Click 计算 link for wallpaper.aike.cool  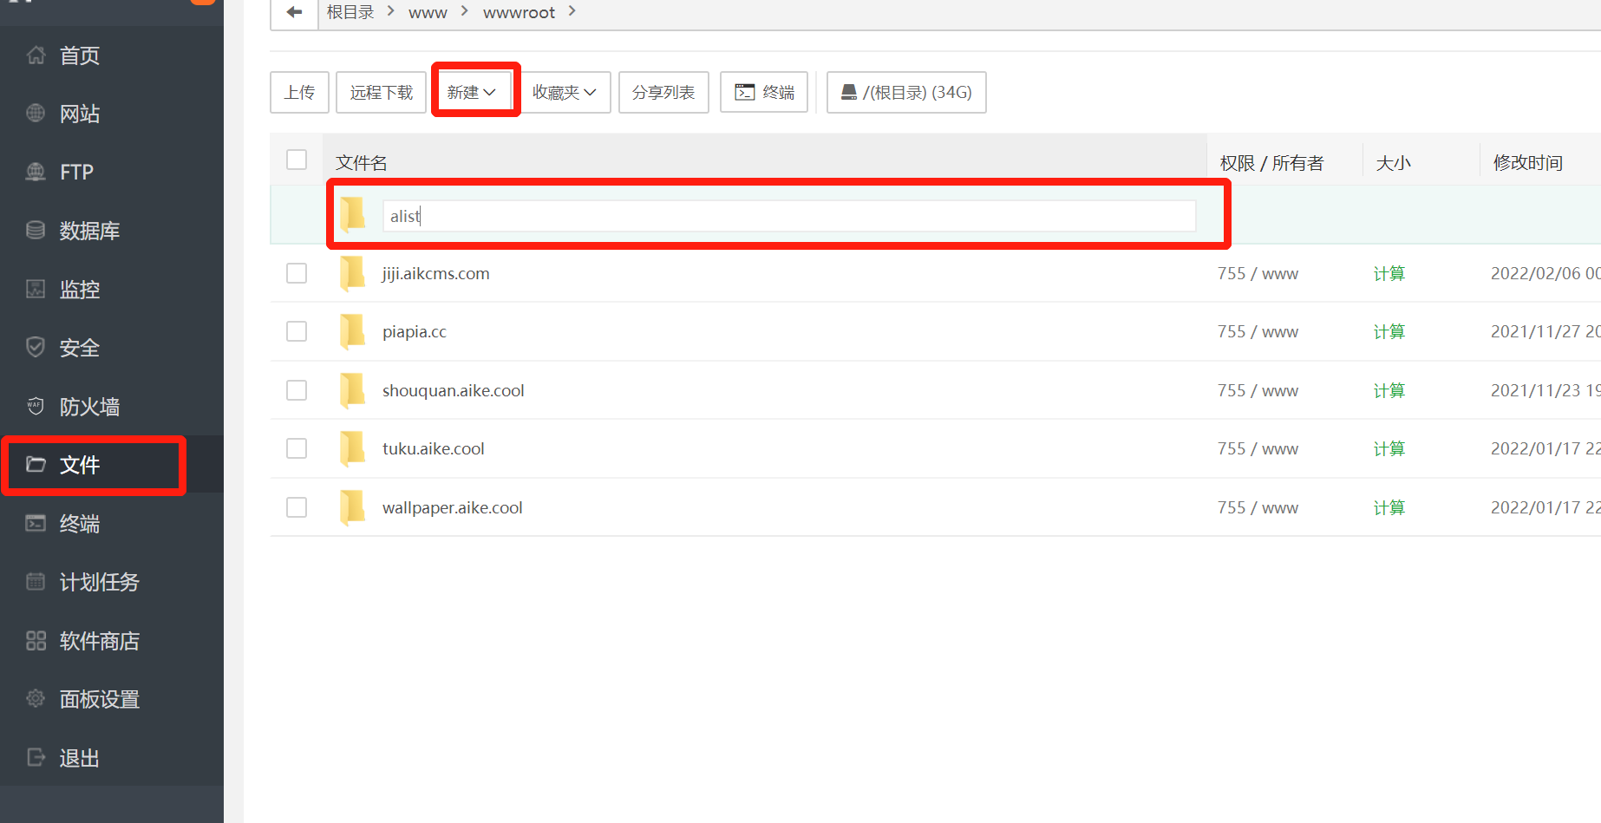coord(1389,507)
